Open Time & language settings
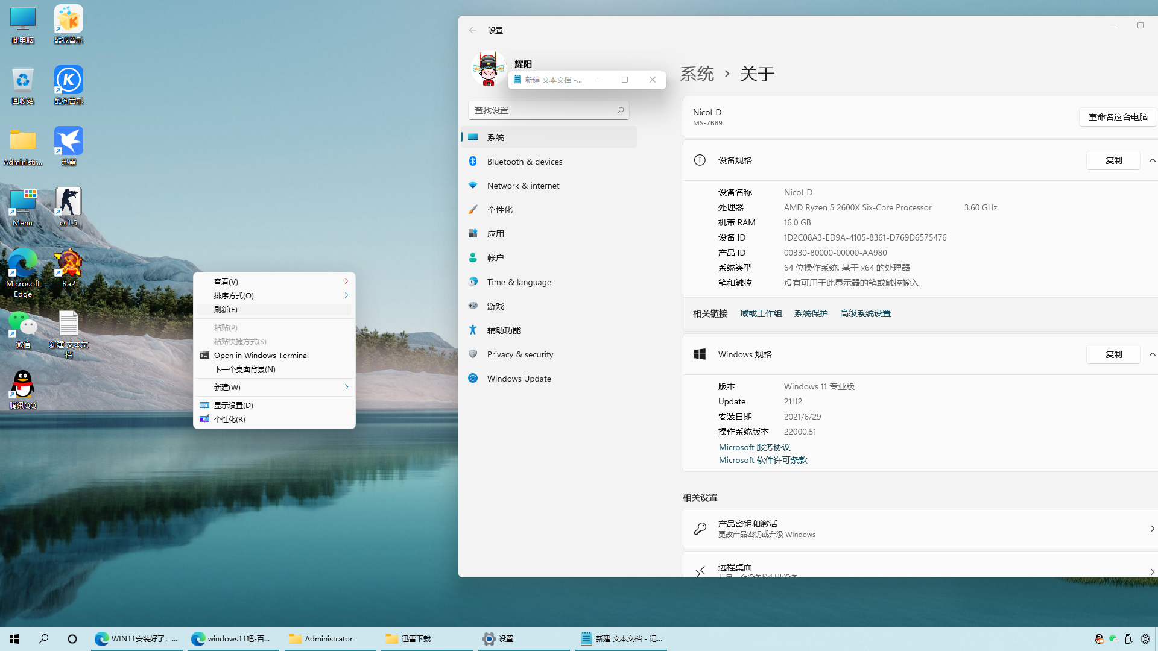The width and height of the screenshot is (1158, 651). coord(548,282)
